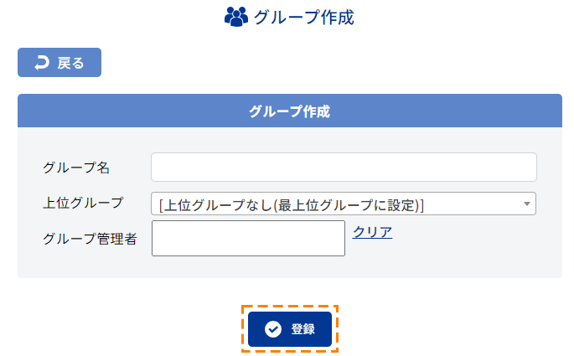The image size is (574, 356).
Task: Click the blue グループ作成 panel header bar
Action: coord(290,111)
